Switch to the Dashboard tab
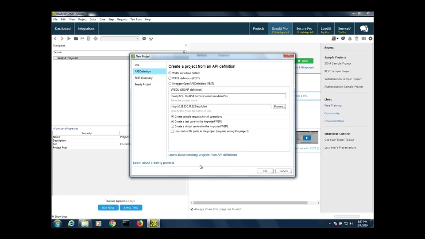Image resolution: width=425 pixels, height=239 pixels. coord(63,28)
